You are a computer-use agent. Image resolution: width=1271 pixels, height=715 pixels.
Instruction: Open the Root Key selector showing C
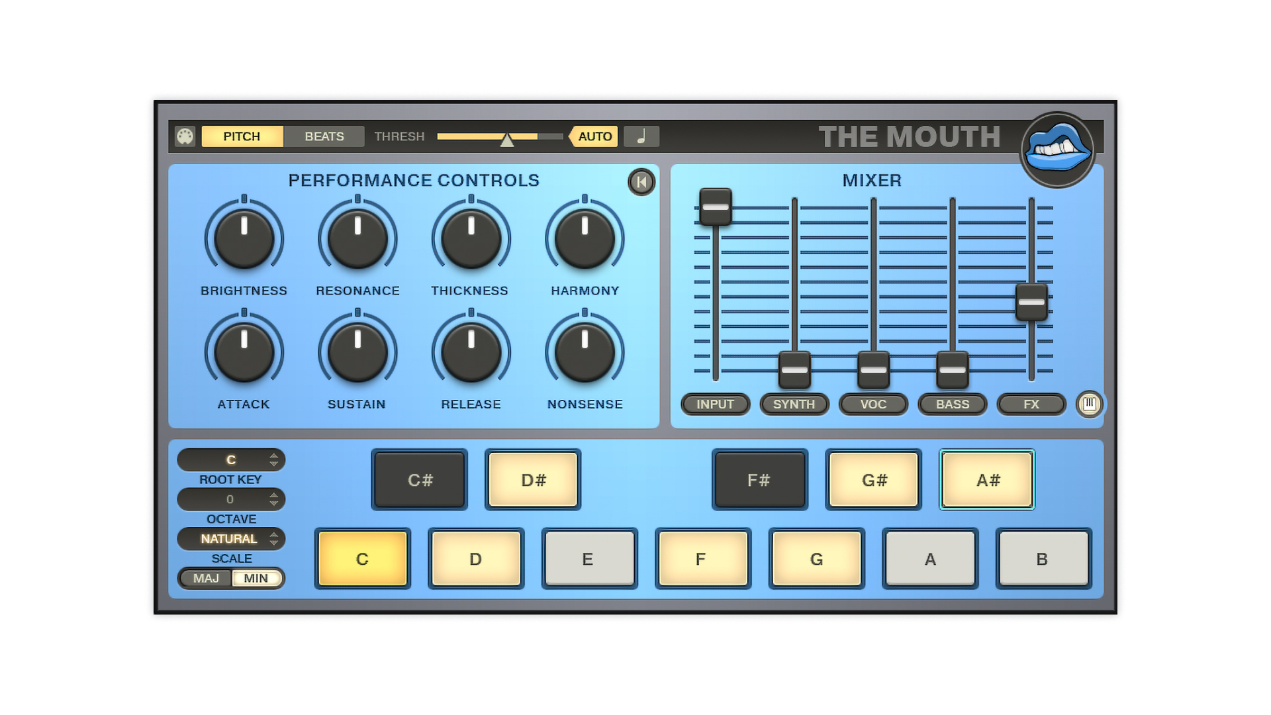click(230, 459)
